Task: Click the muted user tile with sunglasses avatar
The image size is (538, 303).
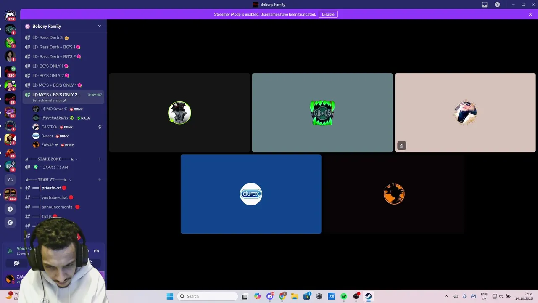Action: [465, 113]
